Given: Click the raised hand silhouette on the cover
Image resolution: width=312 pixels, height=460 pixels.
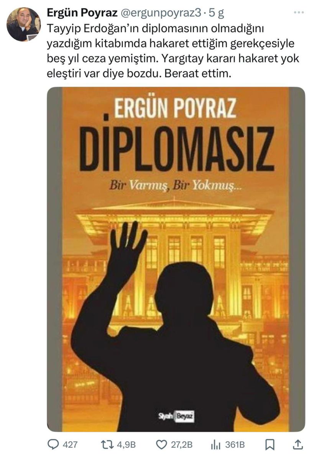Looking at the screenshot, I should 127,250.
